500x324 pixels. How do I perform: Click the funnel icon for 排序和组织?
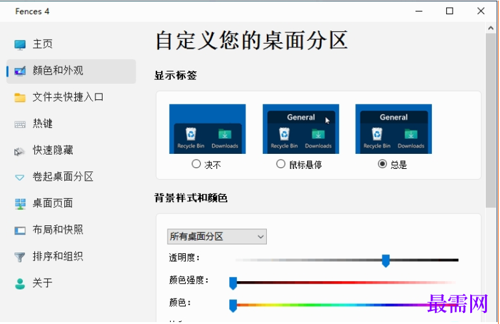19,256
